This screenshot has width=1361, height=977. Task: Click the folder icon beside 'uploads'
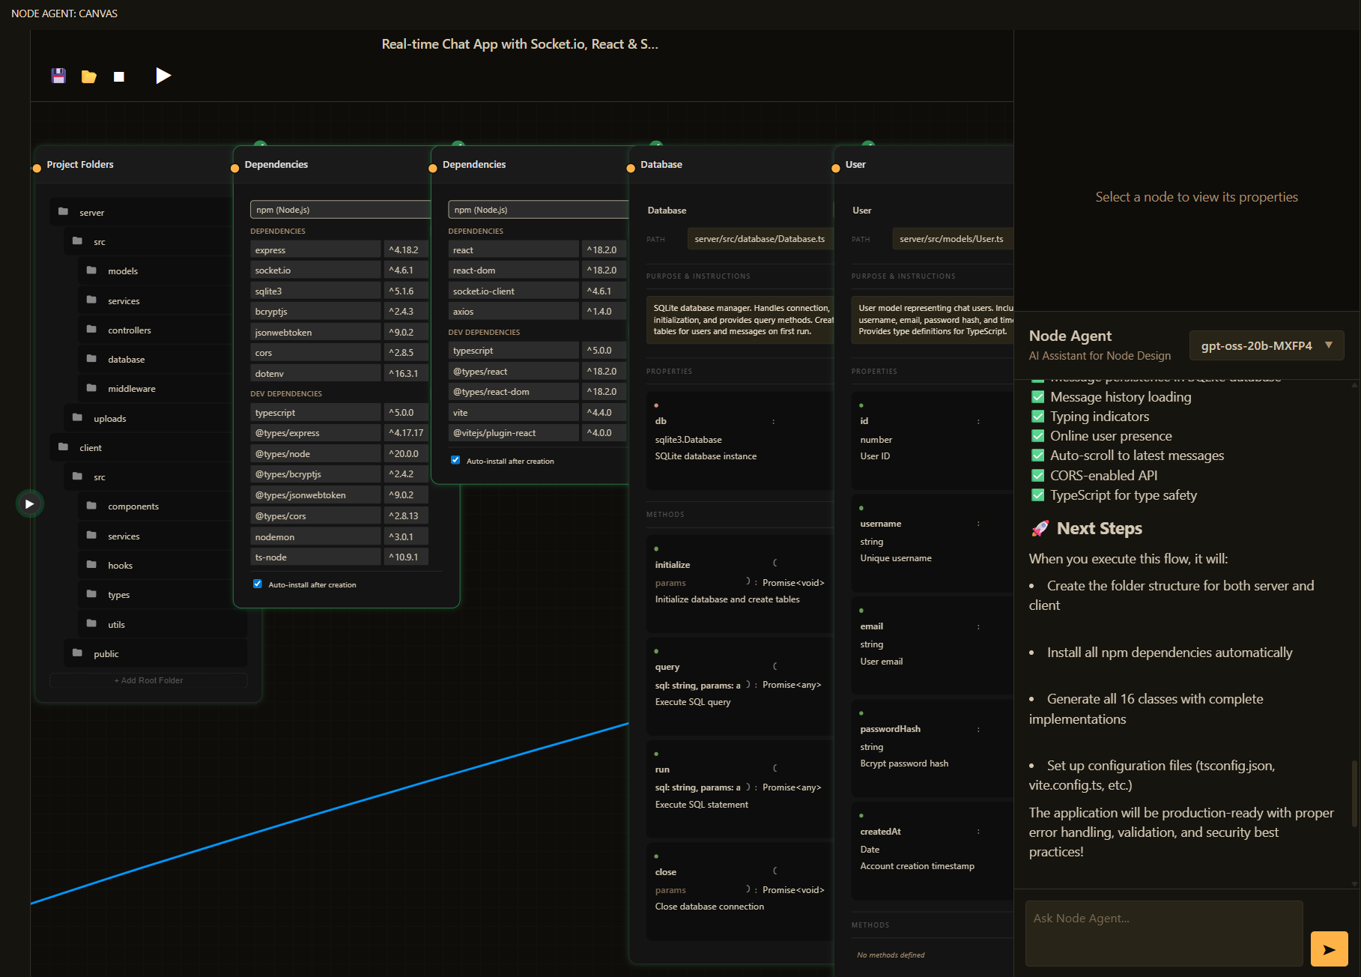(78, 418)
